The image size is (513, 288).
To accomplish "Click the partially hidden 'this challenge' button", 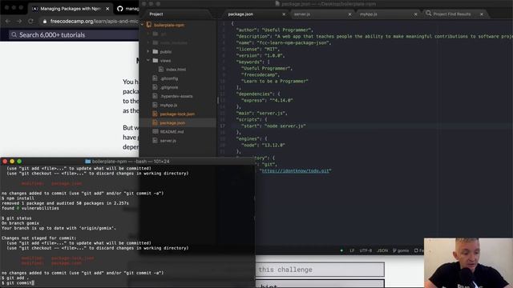I will point(320,270).
